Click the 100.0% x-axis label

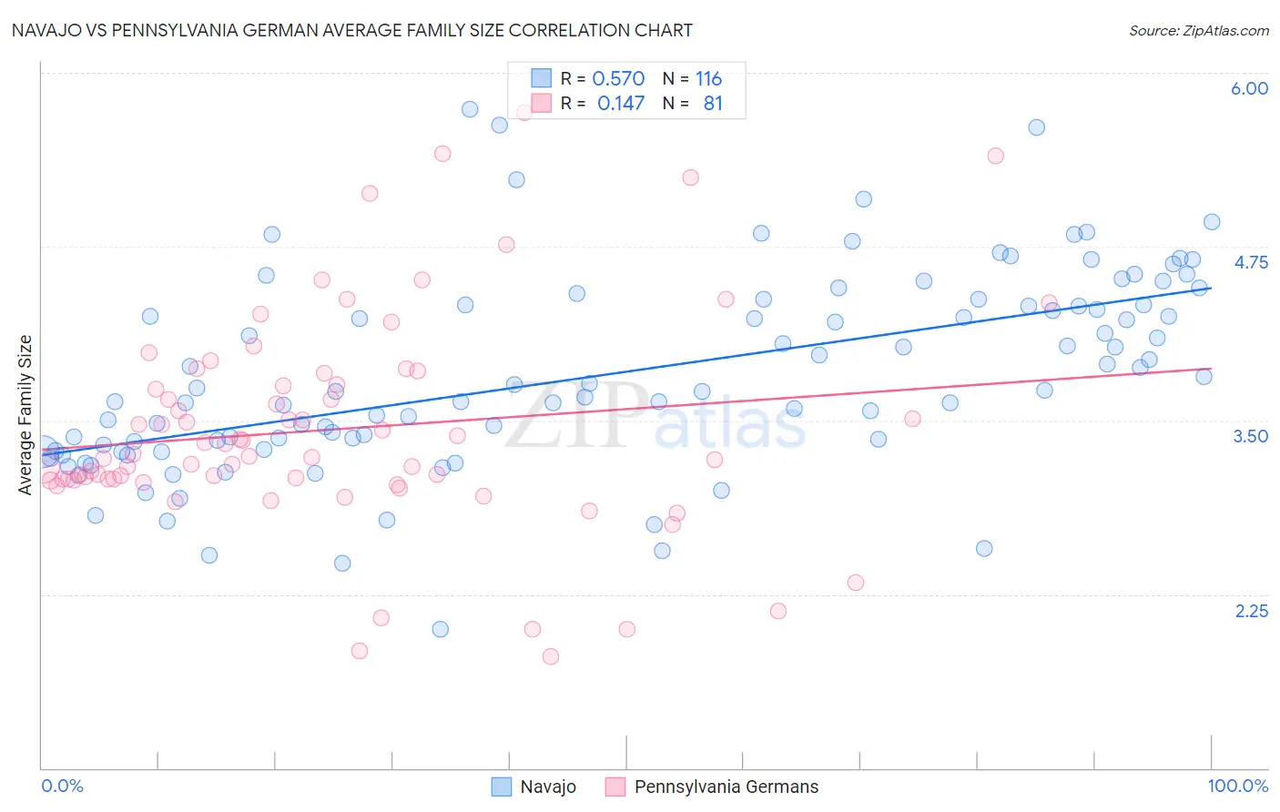[x=1238, y=786]
